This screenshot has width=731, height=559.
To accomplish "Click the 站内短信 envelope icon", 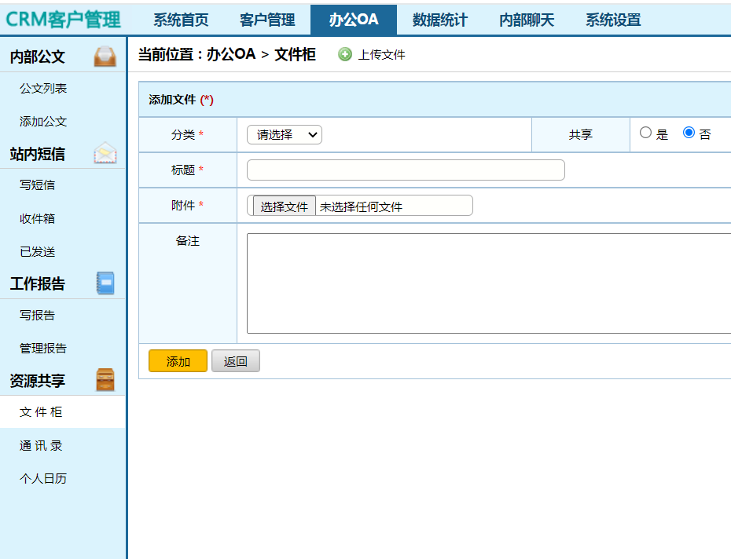I will (105, 153).
